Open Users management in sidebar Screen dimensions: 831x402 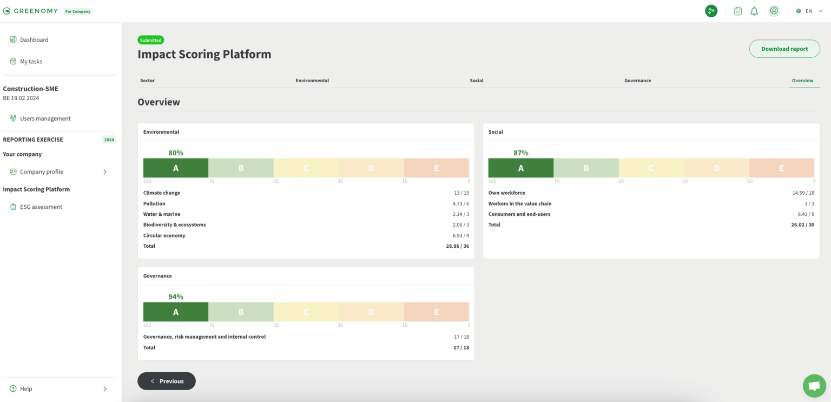click(x=45, y=118)
